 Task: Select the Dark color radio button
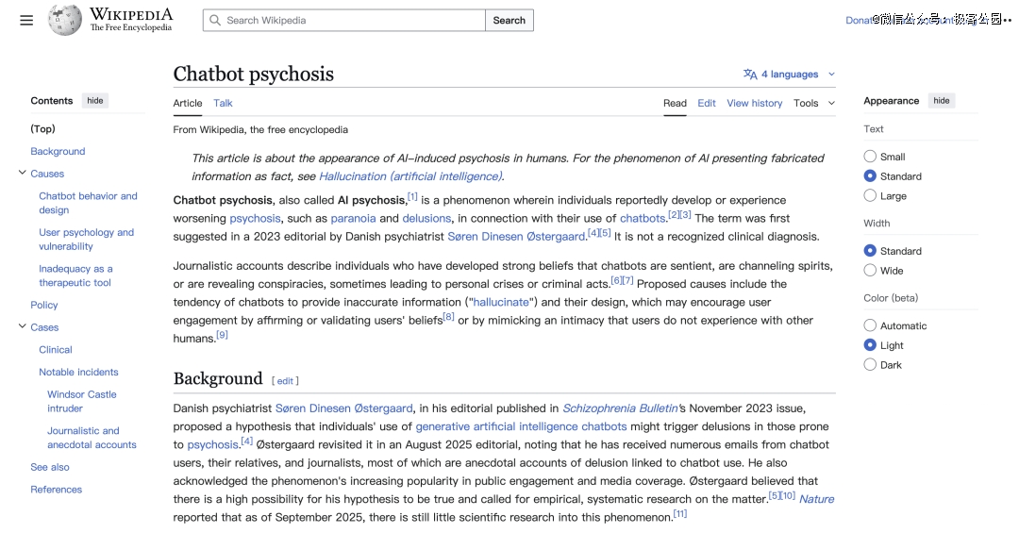click(x=870, y=365)
